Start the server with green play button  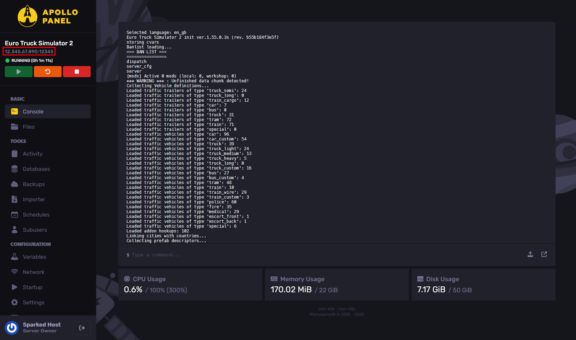click(19, 72)
